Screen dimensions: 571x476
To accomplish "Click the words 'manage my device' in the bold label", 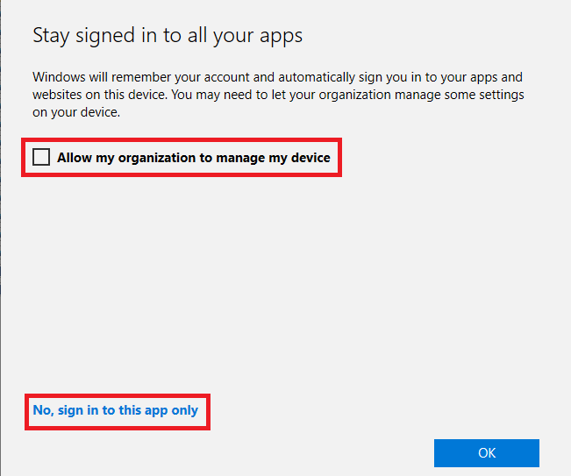I will coord(273,158).
